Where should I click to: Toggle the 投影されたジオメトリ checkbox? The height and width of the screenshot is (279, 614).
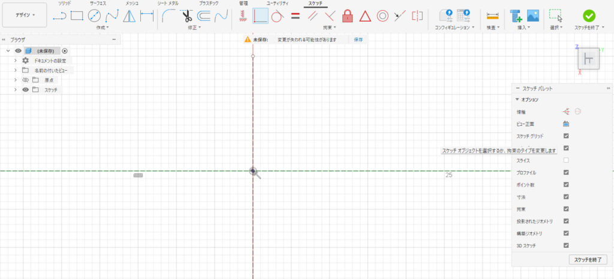point(566,221)
